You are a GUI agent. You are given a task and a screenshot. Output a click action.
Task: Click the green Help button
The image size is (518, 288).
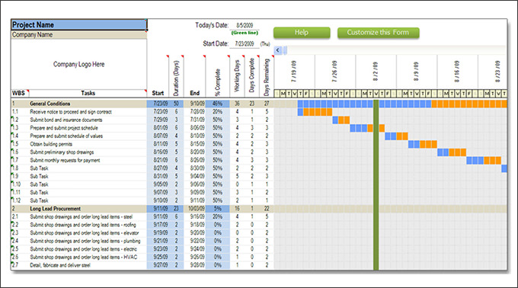[302, 32]
